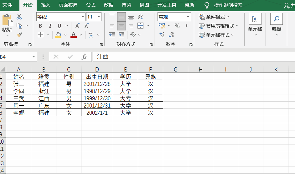Switch to 开发工具 Developer tab
Image resolution: width=295 pixels, height=174 pixels.
point(167,5)
